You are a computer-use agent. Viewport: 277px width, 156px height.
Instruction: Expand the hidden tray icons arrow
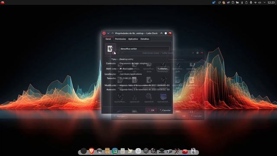coord(264,3)
